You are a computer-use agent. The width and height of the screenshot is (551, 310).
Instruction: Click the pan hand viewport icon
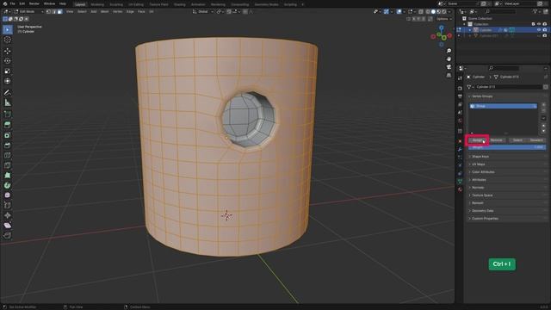[449, 59]
